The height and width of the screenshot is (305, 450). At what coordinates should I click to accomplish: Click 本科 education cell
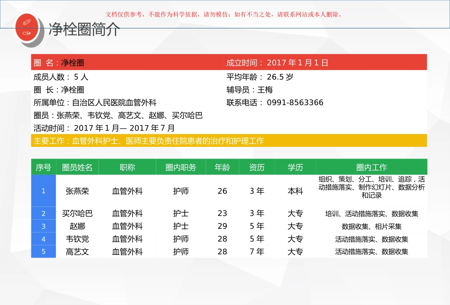[x=295, y=191]
